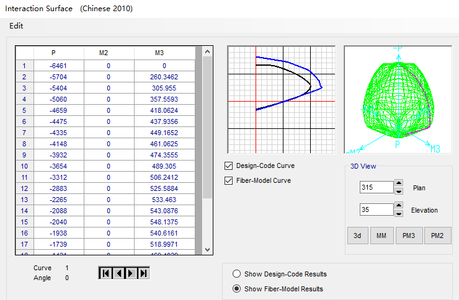Decrease the Plan angle with down arrow
Image resolution: width=459 pixels, height=300 pixels.
[x=399, y=191]
